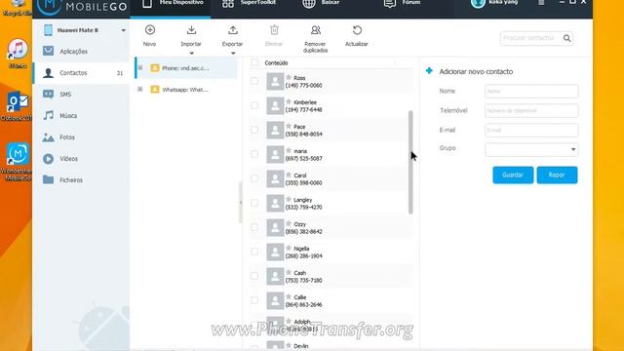Click the star next to Carol
The height and width of the screenshot is (351, 624).
click(x=289, y=175)
